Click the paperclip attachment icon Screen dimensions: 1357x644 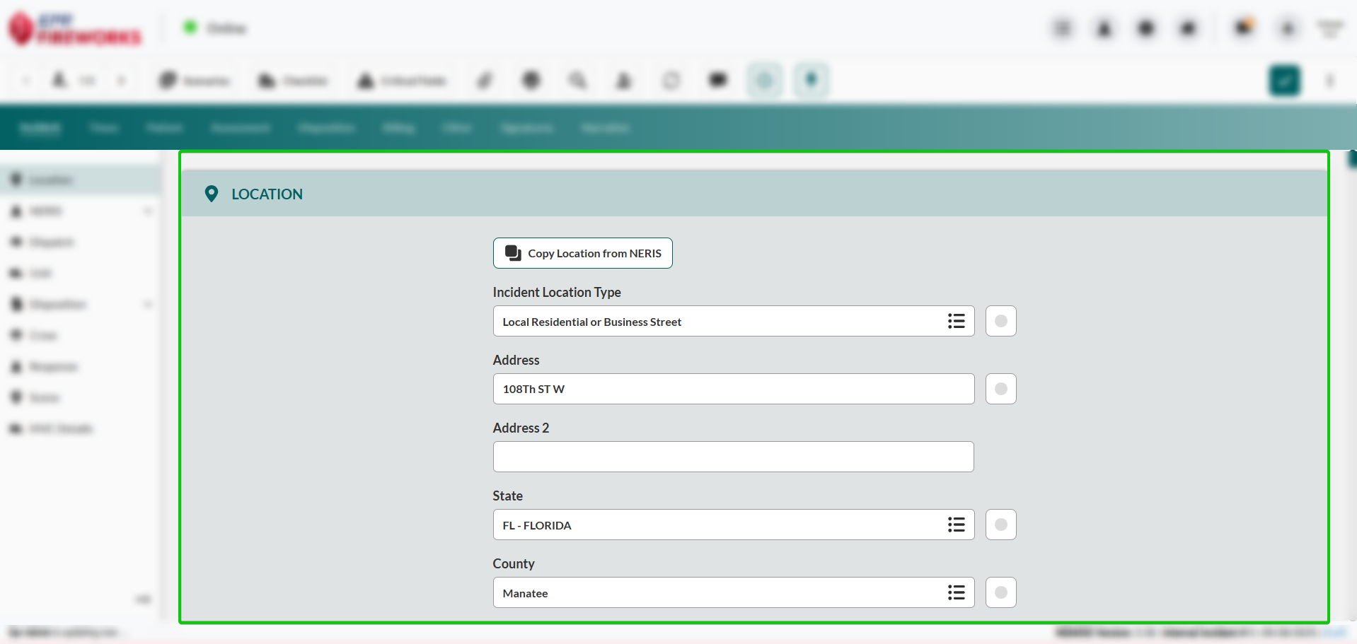click(x=485, y=81)
